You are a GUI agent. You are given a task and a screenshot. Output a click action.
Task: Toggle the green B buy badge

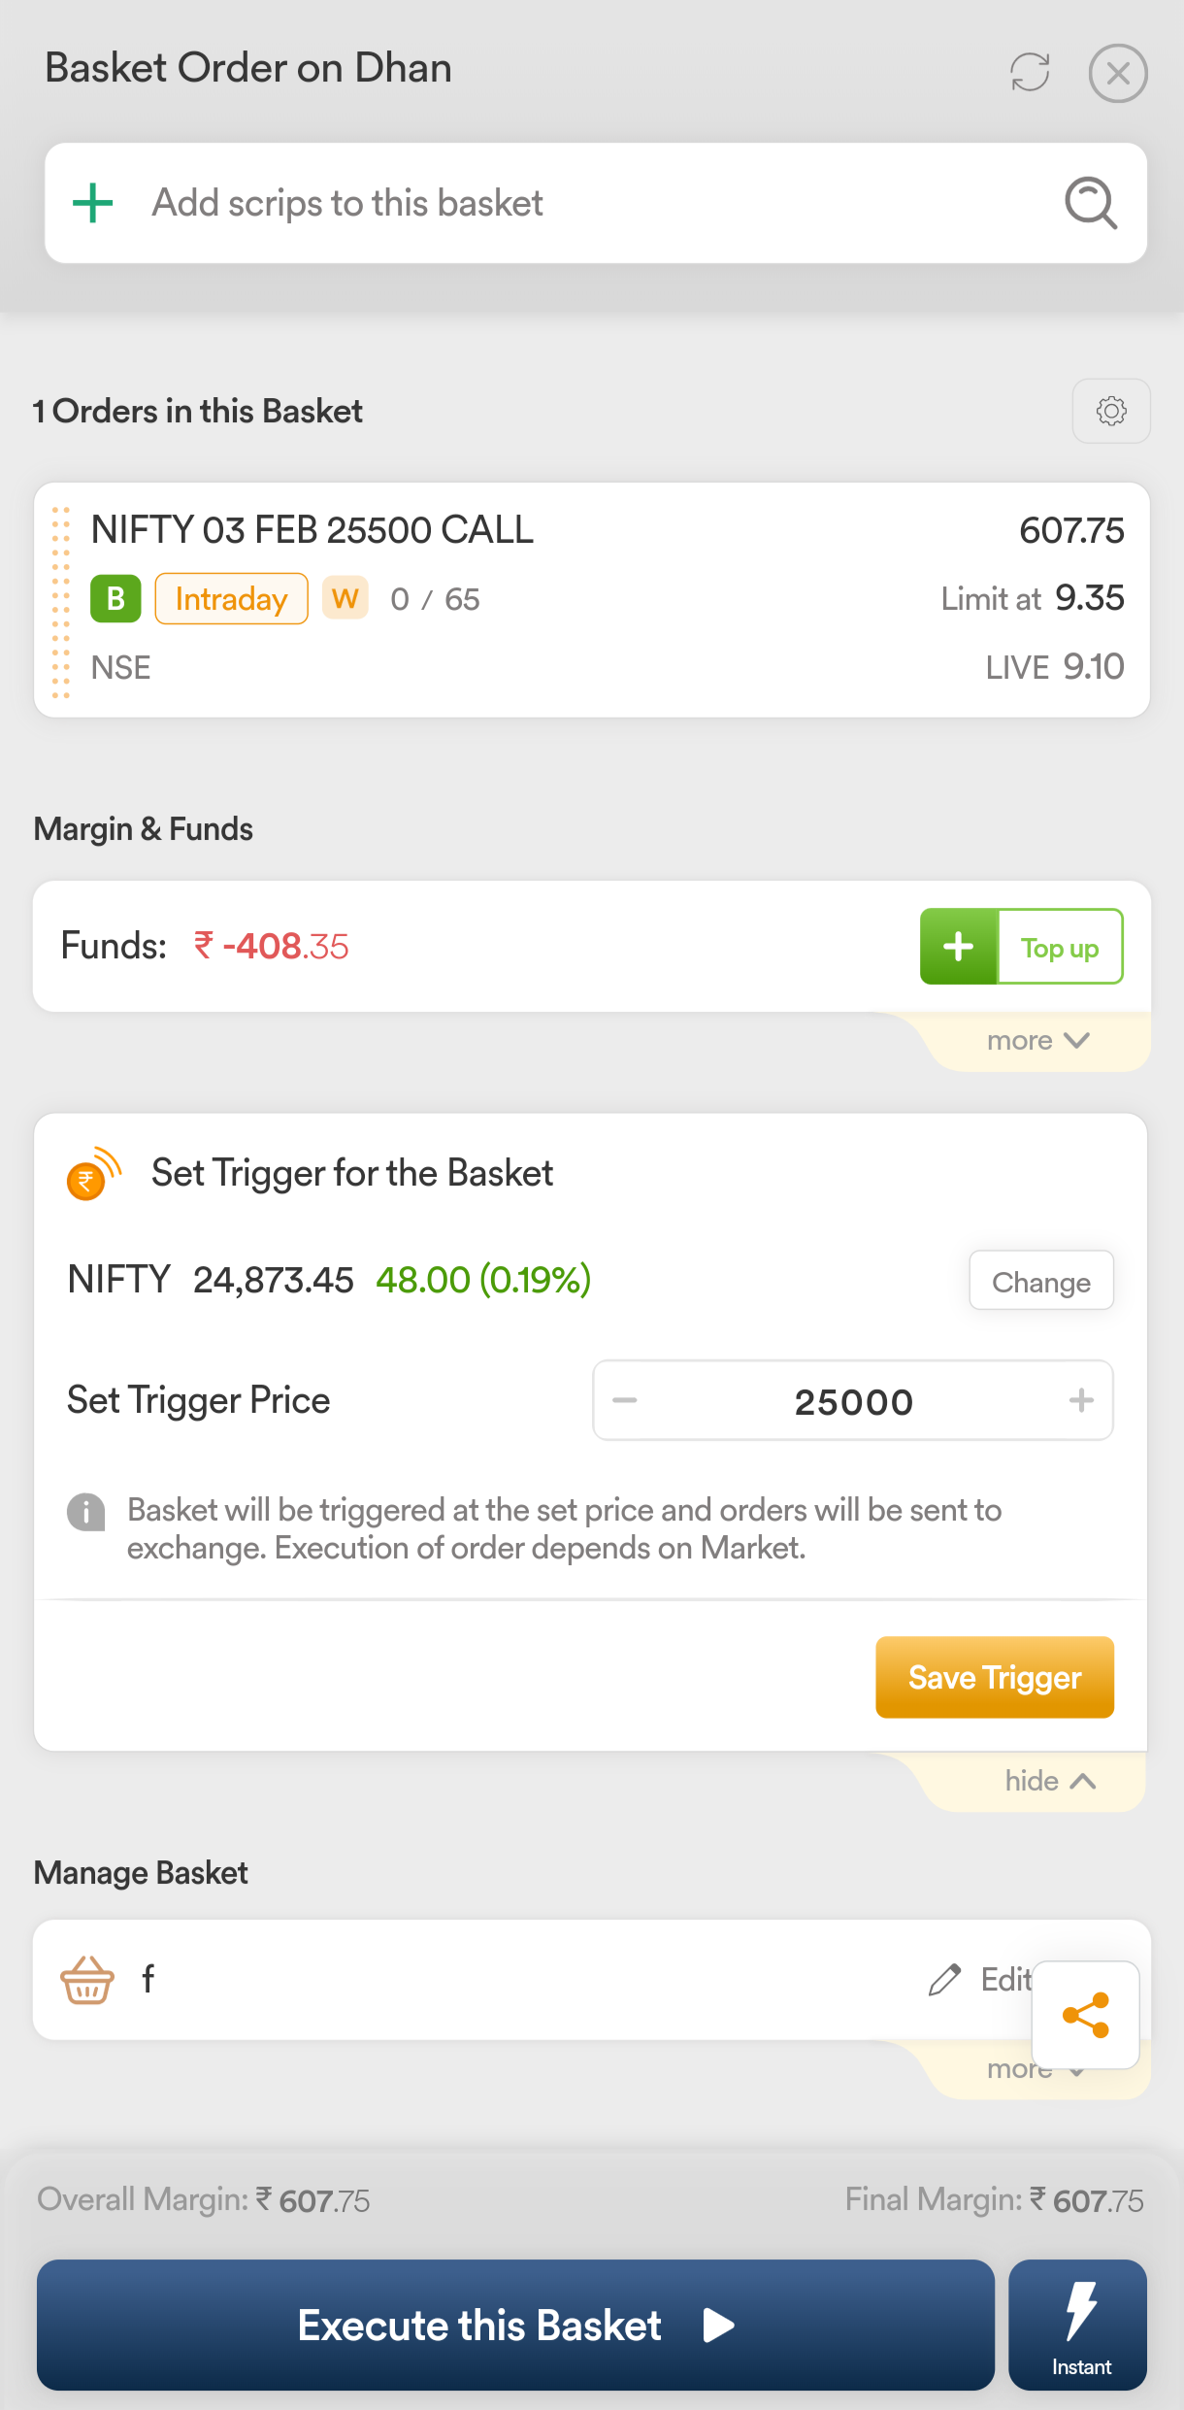[115, 598]
